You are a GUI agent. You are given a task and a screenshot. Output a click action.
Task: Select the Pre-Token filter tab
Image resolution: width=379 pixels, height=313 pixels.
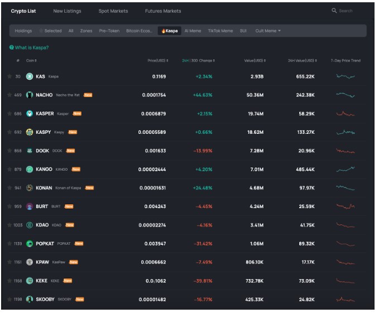pos(109,31)
